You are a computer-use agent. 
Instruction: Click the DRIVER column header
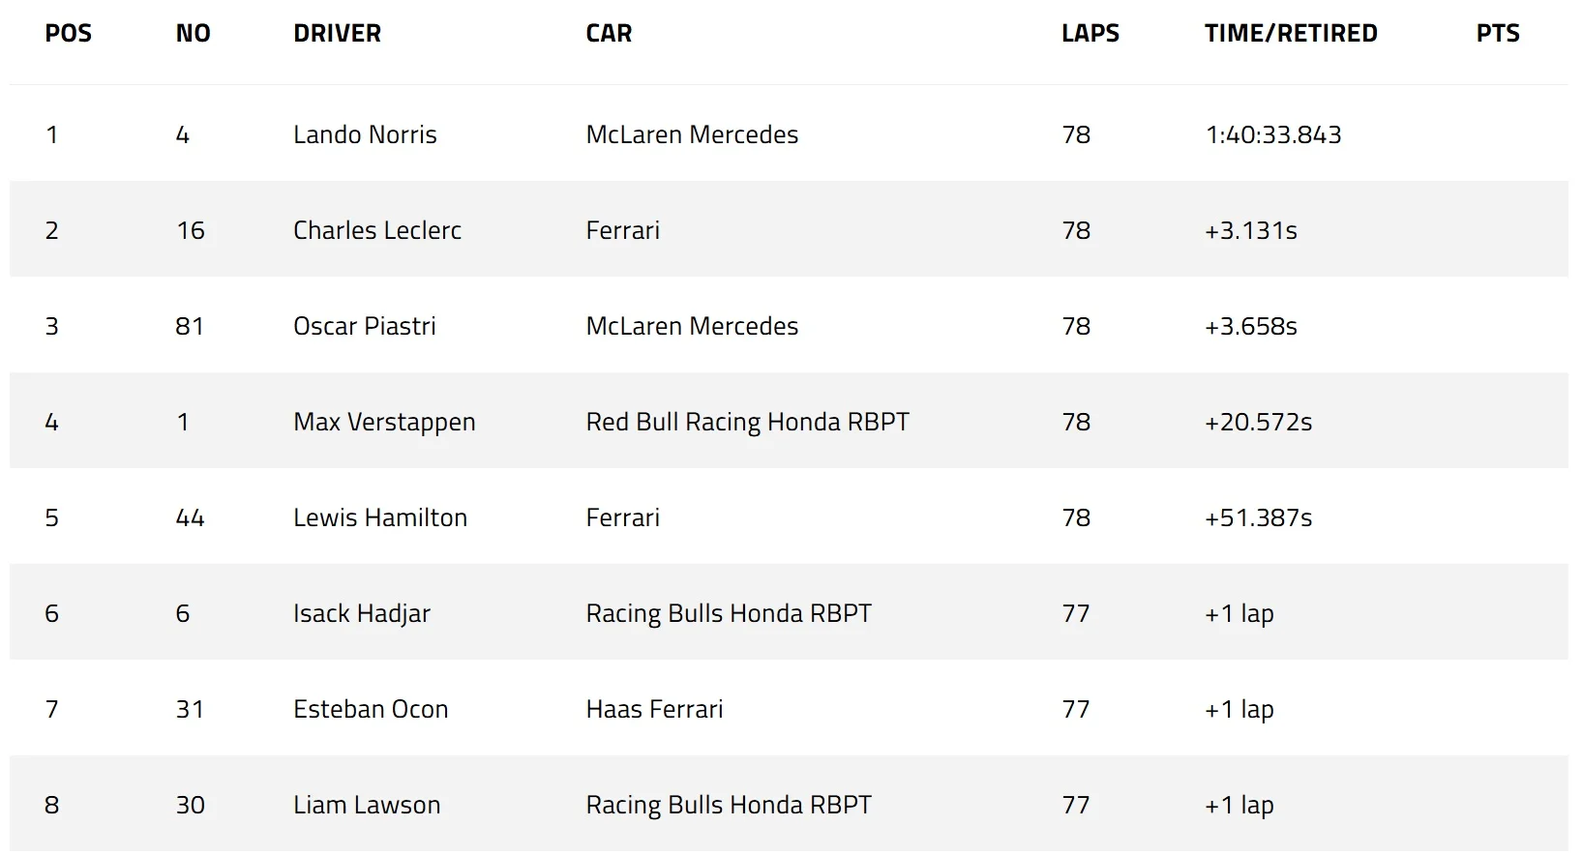337,34
